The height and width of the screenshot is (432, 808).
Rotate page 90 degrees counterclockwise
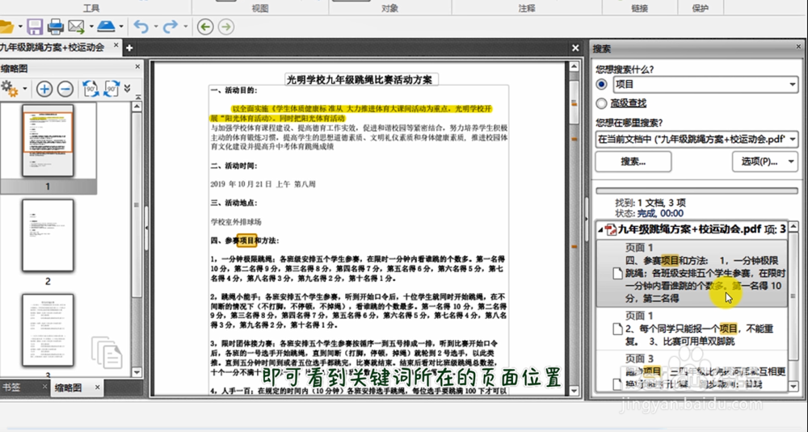(x=90, y=89)
